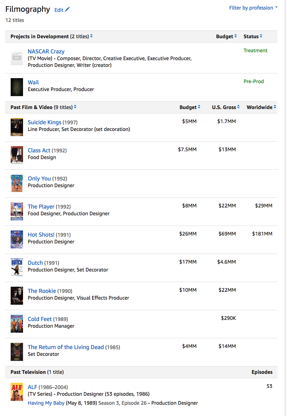Open the NASCAR Crazy title link

coord(46,51)
